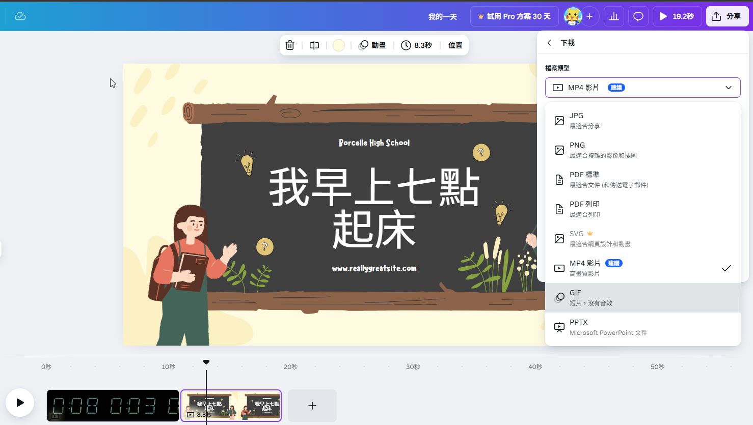
Task: Select the 8.3秒 page thumbnail in timeline
Action: coord(231,405)
